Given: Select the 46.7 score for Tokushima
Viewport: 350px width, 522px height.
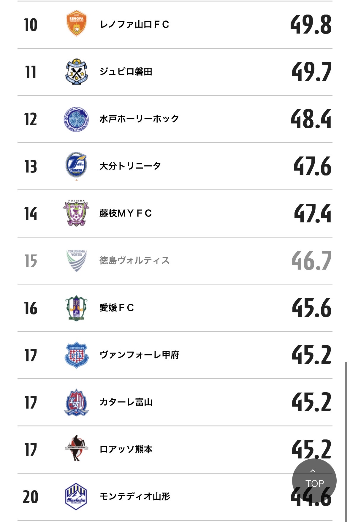Looking at the screenshot, I should click(x=311, y=260).
